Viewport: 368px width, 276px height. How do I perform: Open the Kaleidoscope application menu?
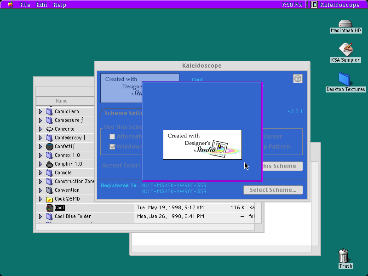[x=335, y=5]
